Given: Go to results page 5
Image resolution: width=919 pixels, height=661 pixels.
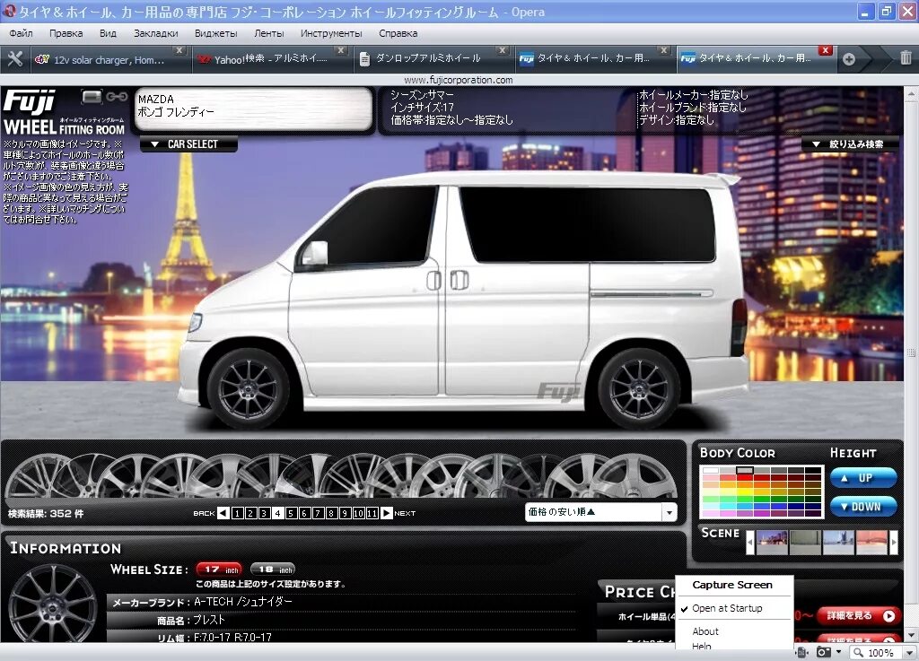Looking at the screenshot, I should click(292, 513).
